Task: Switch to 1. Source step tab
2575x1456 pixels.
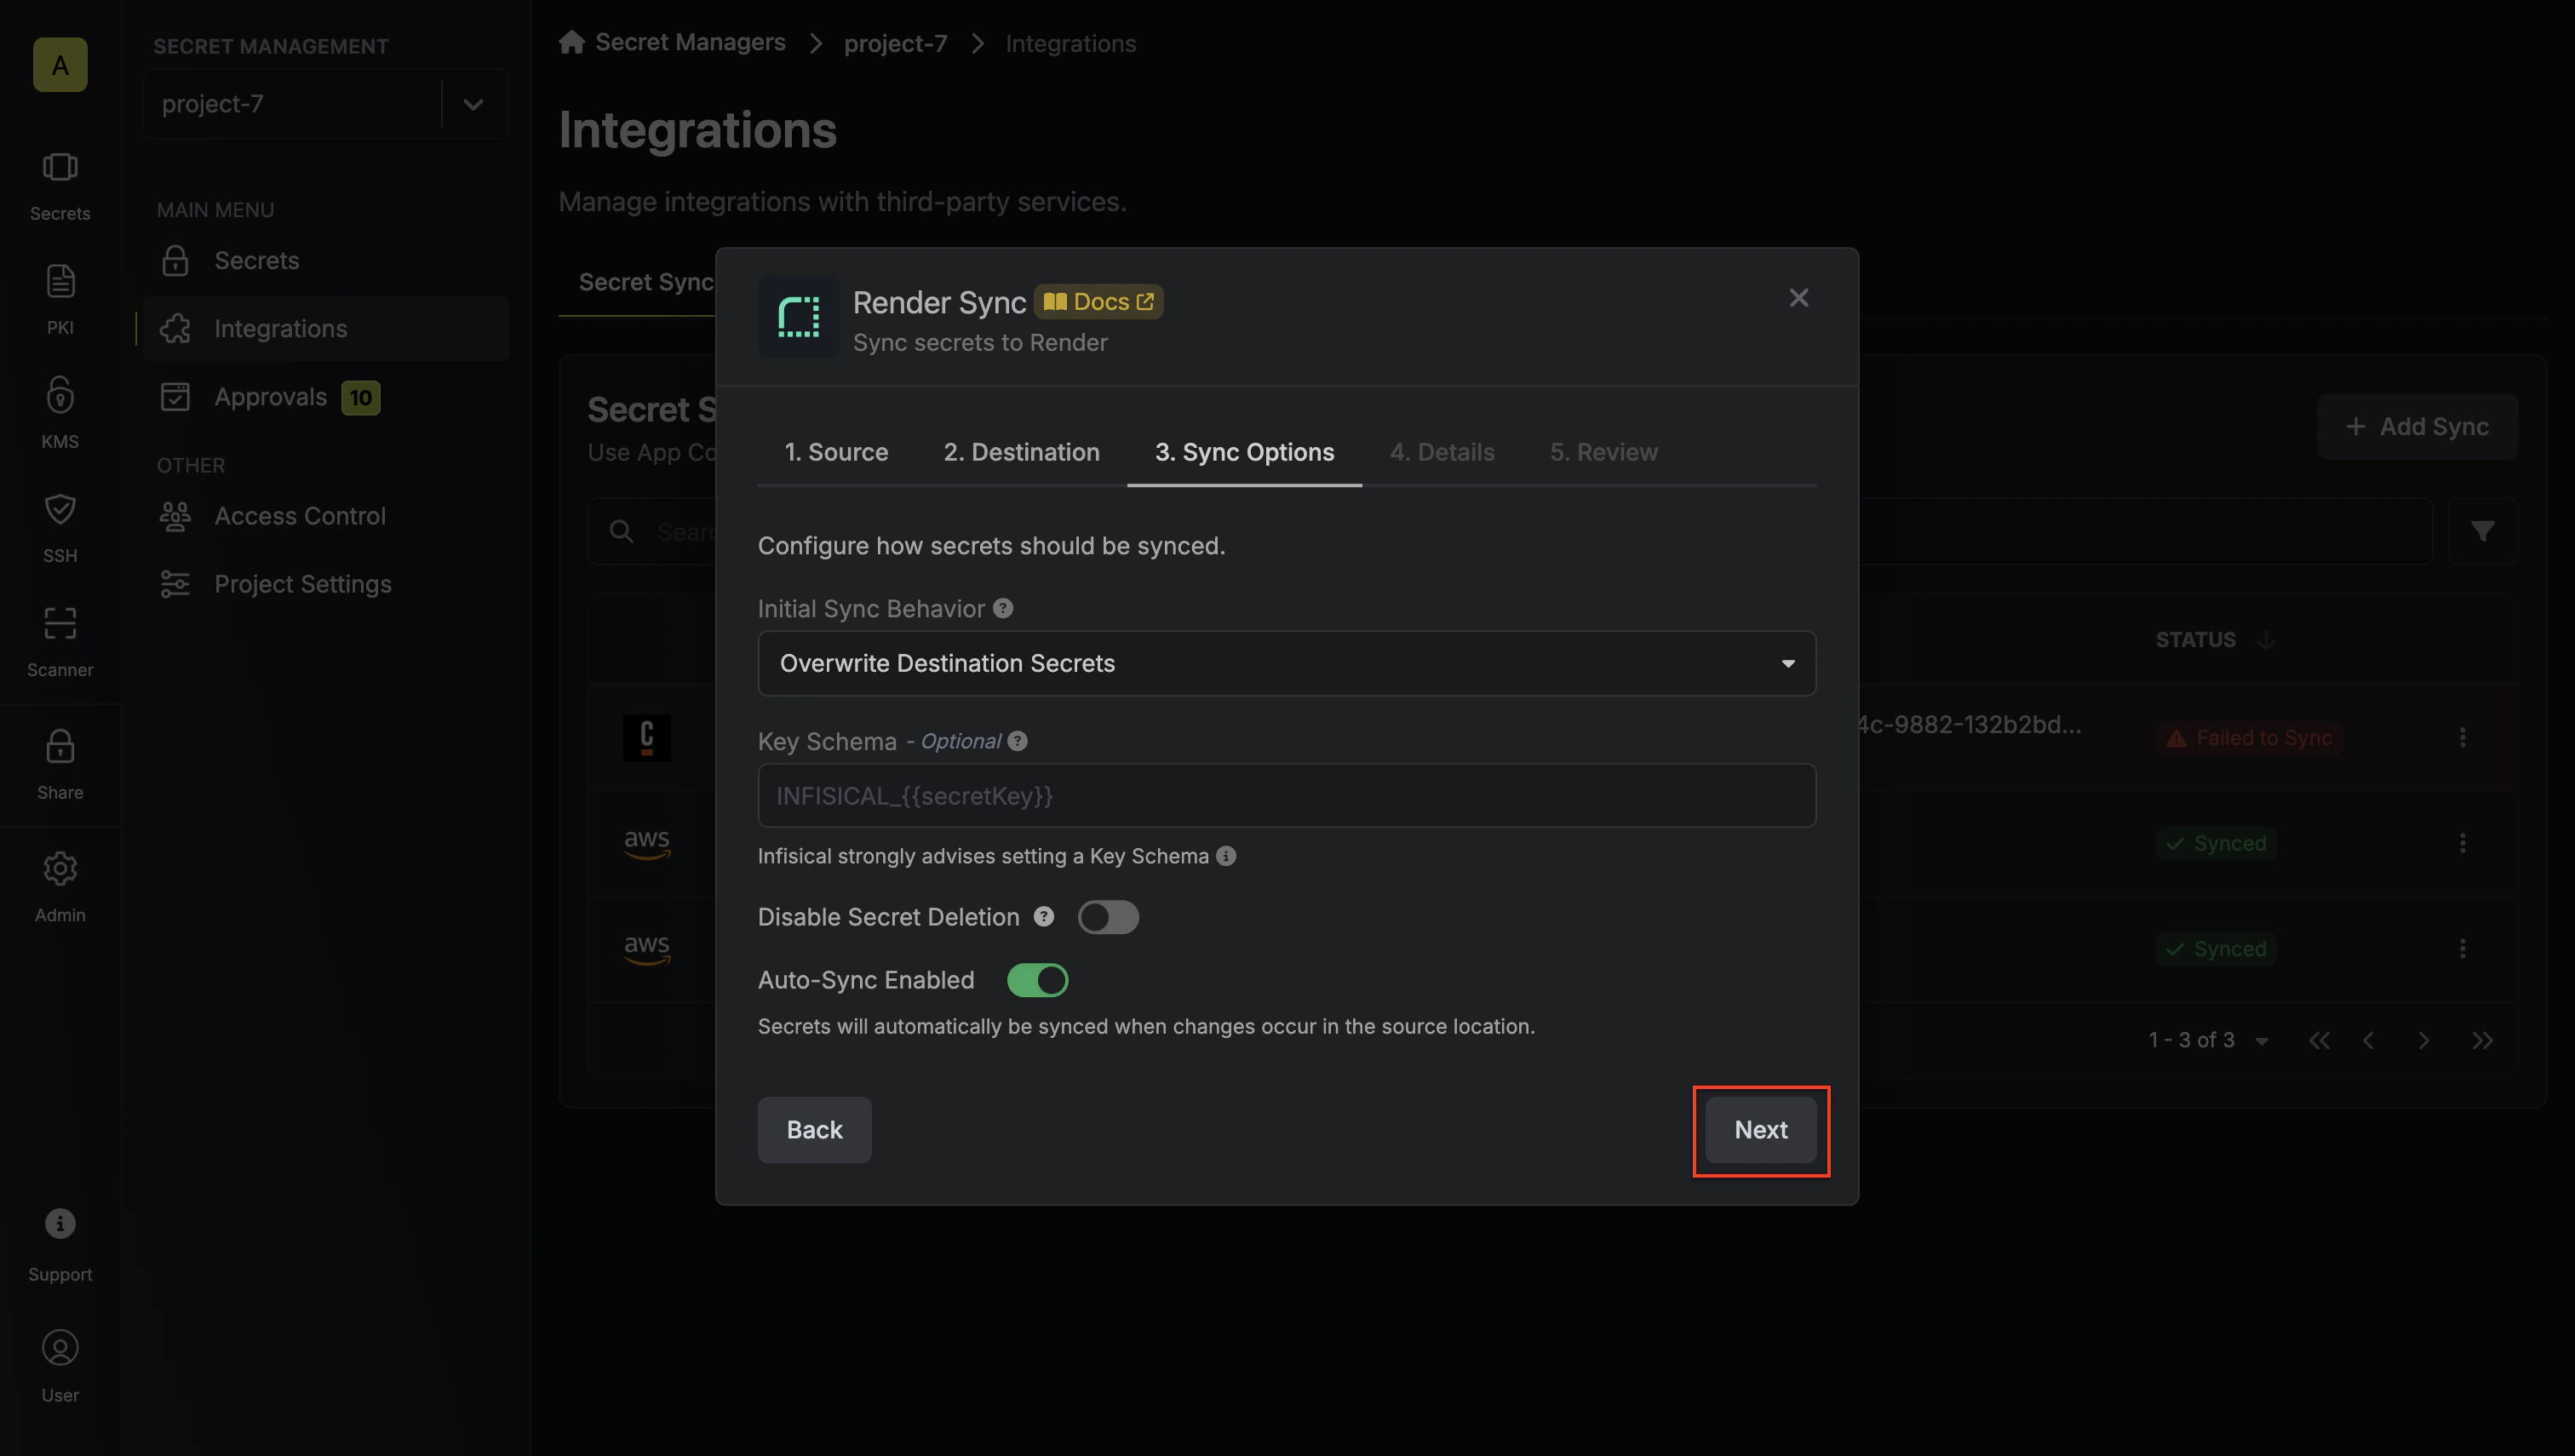Action: (836, 453)
